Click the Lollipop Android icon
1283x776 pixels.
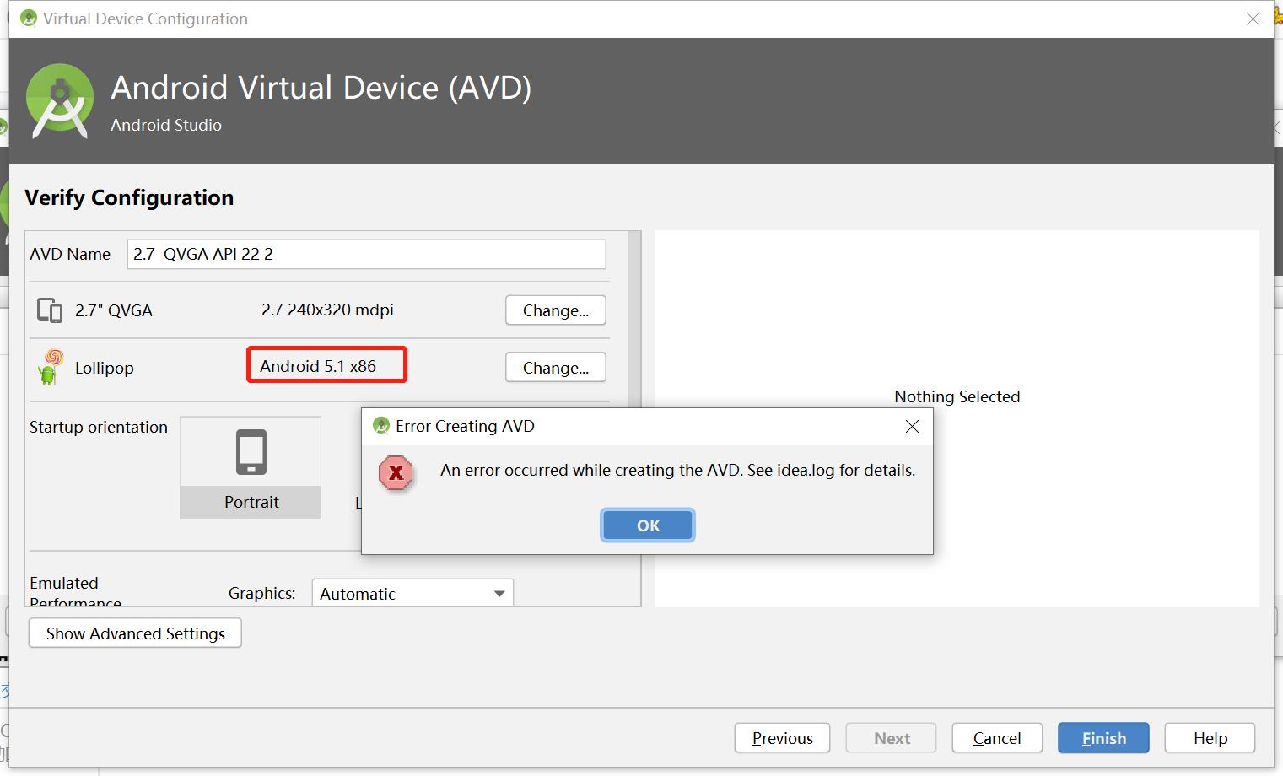pyautogui.click(x=51, y=367)
